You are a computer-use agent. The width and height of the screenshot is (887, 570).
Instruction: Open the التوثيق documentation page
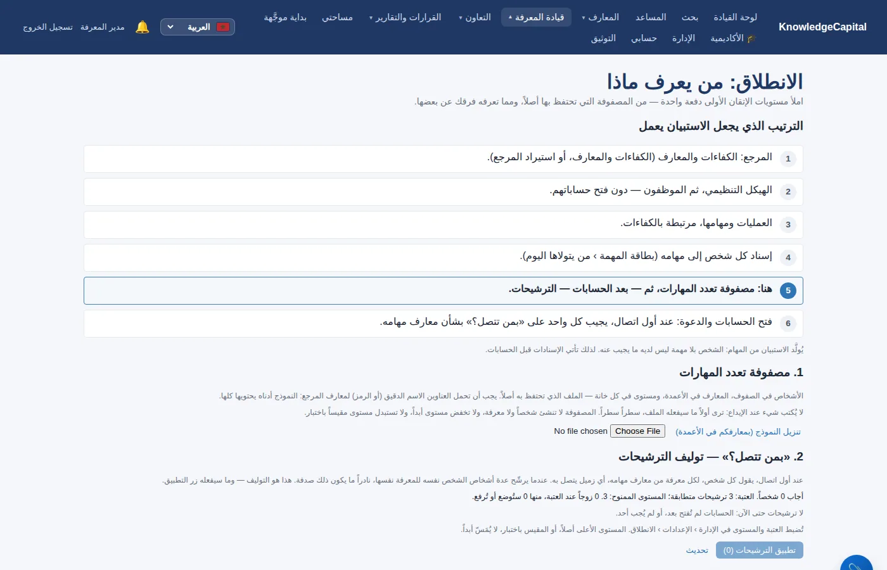[x=603, y=38]
